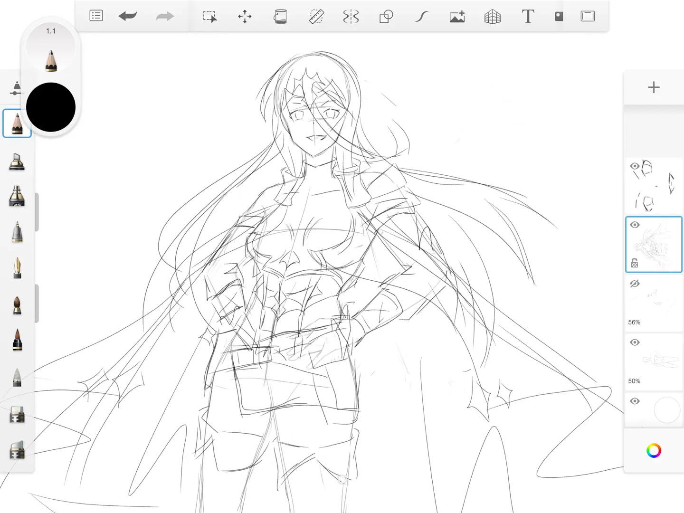Import an image with the add-image icon
Viewport: 684px width, 513px height.
click(x=457, y=17)
